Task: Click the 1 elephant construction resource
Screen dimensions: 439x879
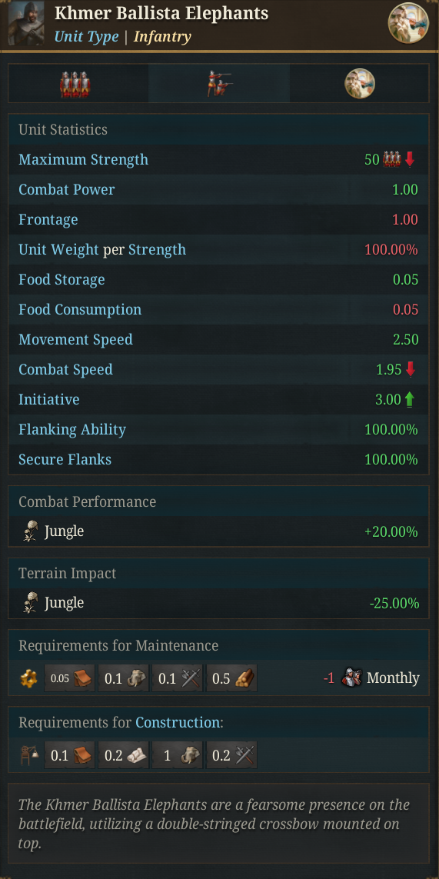Action: 178,756
